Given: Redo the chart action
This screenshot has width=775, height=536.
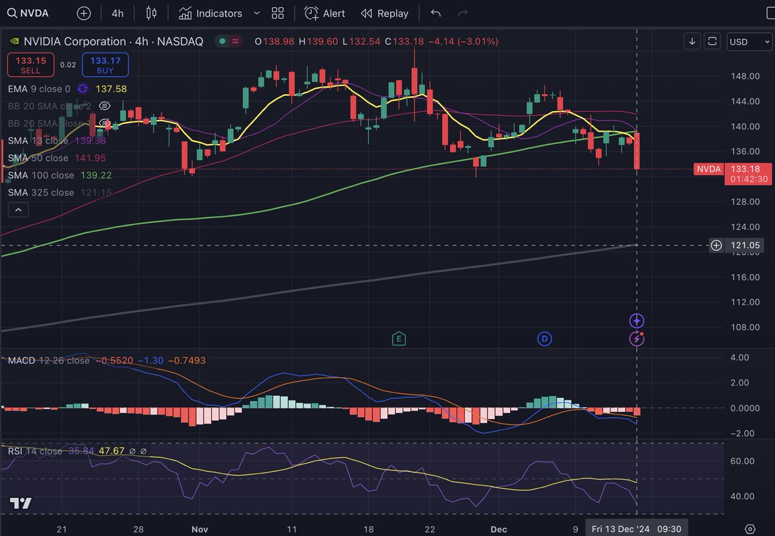Looking at the screenshot, I should [462, 13].
